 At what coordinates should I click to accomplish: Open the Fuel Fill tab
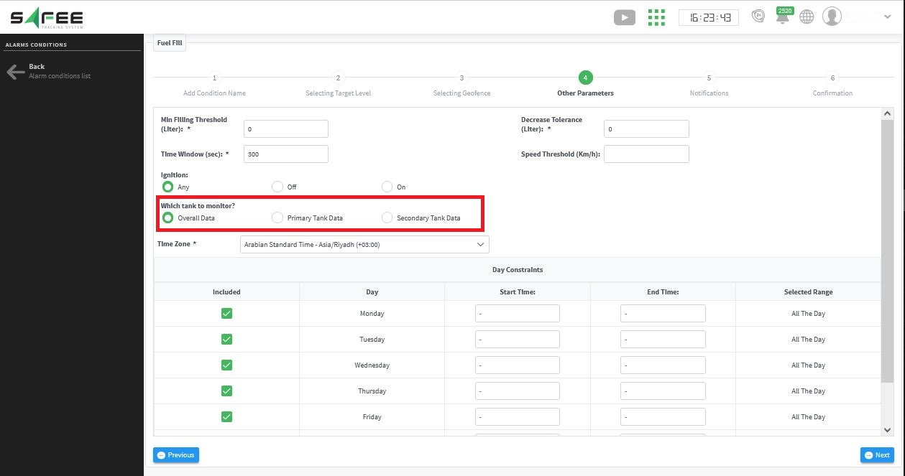pyautogui.click(x=170, y=43)
